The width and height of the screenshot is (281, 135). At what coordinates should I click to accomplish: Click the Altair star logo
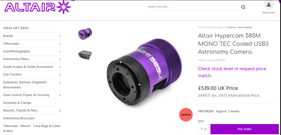tap(38, 7)
